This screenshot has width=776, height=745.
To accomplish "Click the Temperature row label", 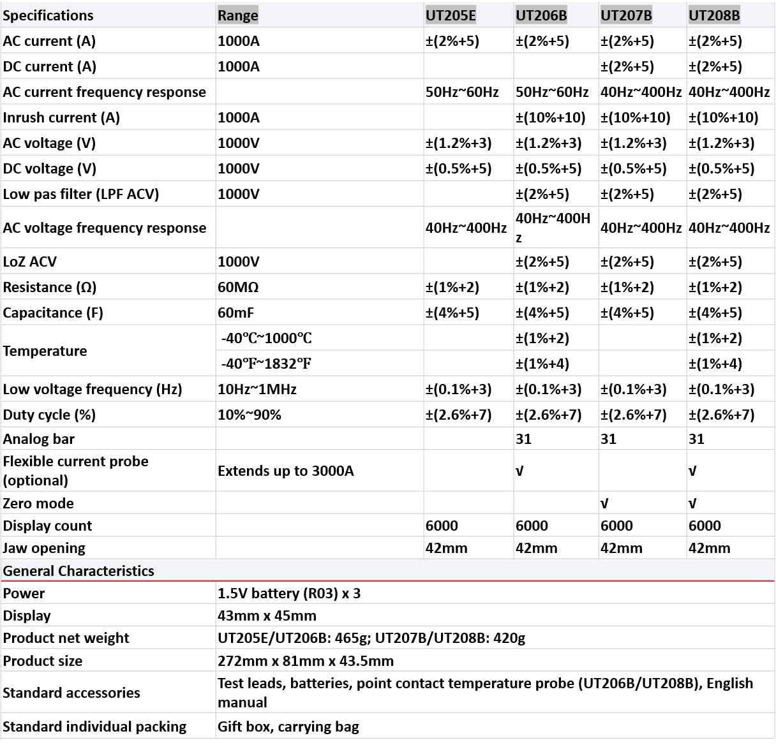I will (45, 351).
